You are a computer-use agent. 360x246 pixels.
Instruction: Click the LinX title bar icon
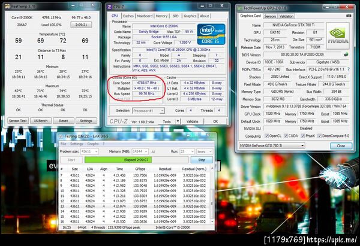pyautogui.click(x=61, y=136)
